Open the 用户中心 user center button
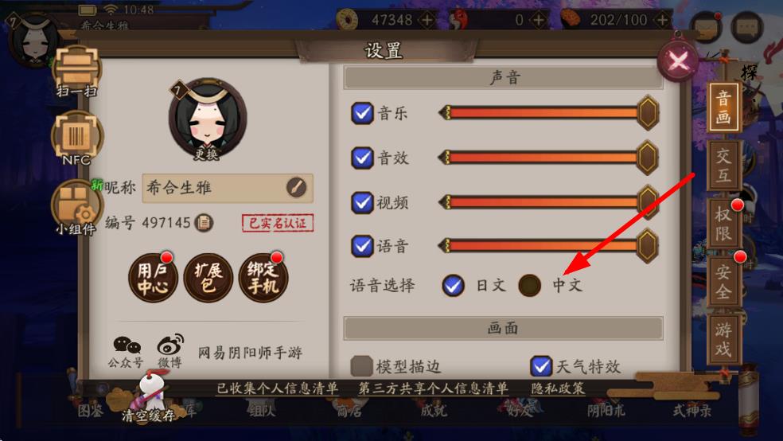The width and height of the screenshot is (783, 441). (152, 278)
